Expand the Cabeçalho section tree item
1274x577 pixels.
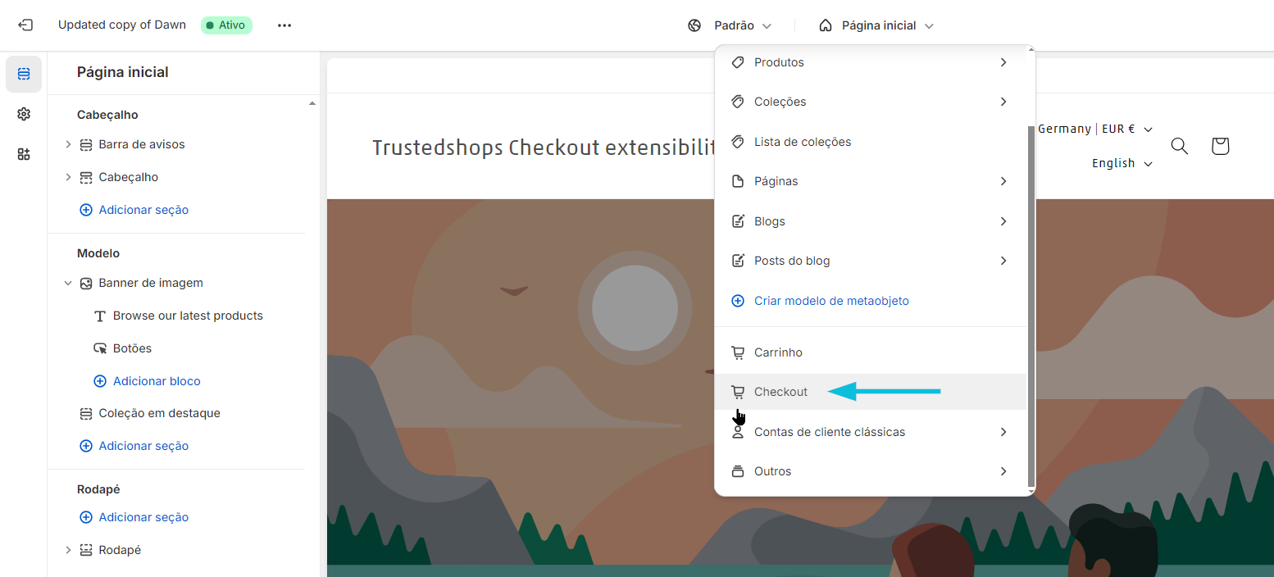click(x=68, y=177)
